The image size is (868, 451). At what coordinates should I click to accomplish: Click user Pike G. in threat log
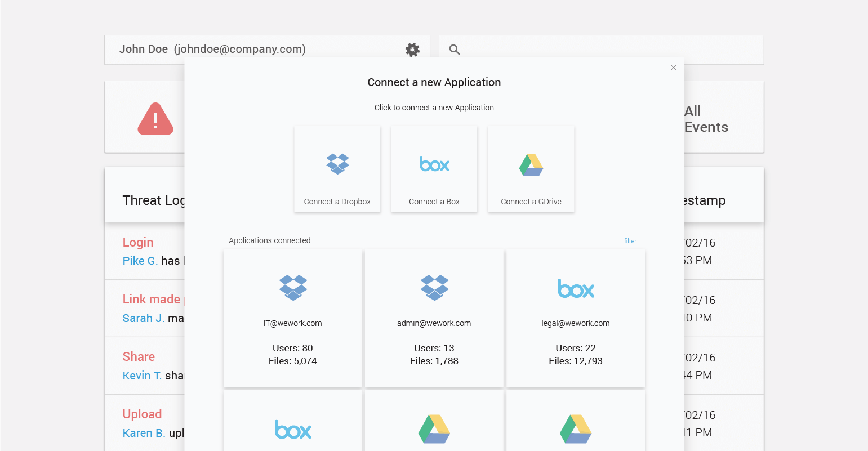pyautogui.click(x=140, y=261)
